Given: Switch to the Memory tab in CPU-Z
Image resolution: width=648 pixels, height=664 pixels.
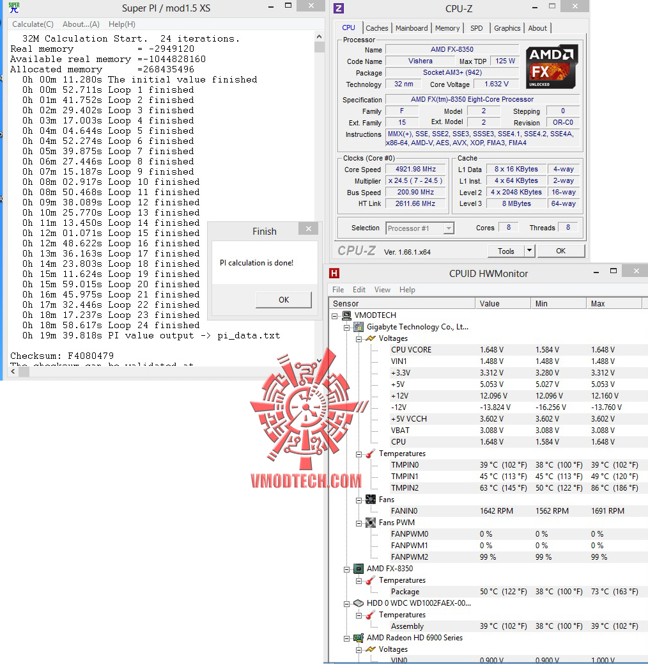Looking at the screenshot, I should 447,28.
